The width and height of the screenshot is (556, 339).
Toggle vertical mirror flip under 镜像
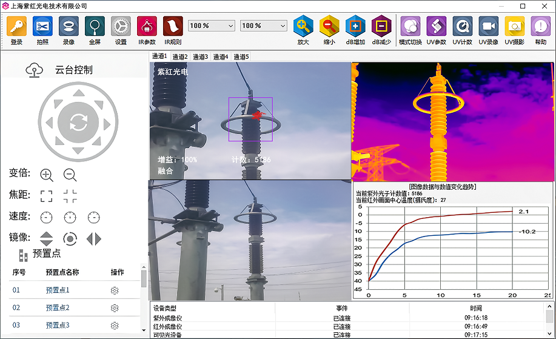pyautogui.click(x=47, y=238)
